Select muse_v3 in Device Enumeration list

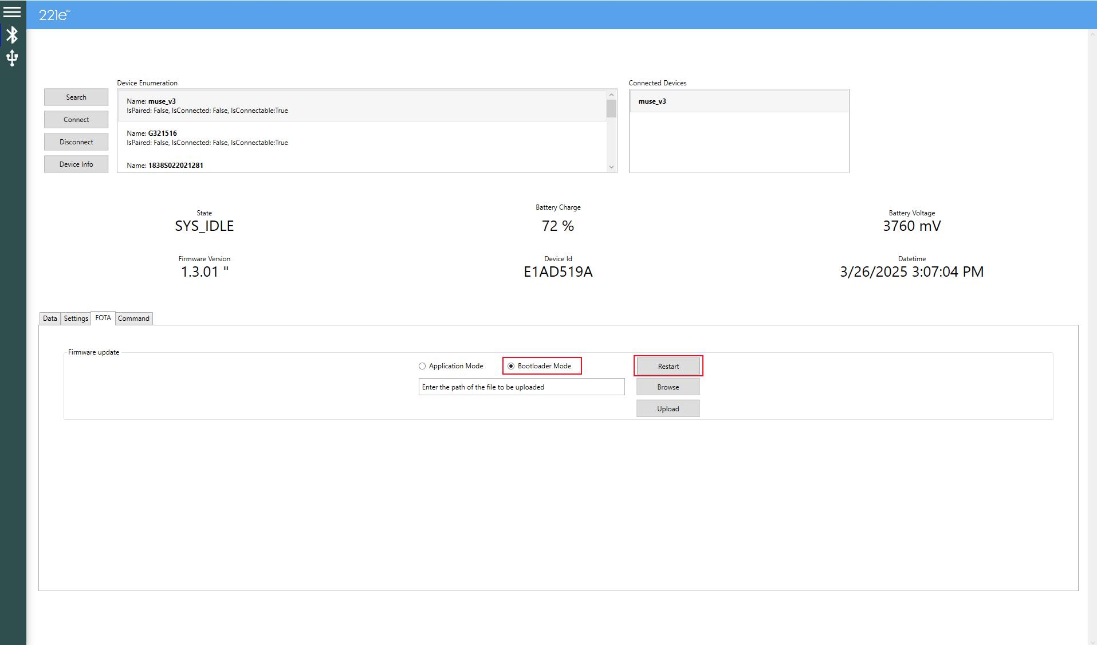[362, 105]
